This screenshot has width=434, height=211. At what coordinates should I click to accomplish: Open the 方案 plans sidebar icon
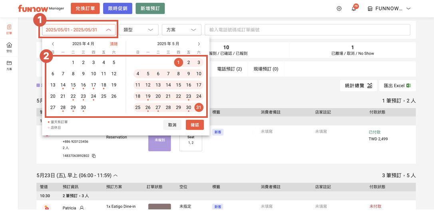click(9, 65)
